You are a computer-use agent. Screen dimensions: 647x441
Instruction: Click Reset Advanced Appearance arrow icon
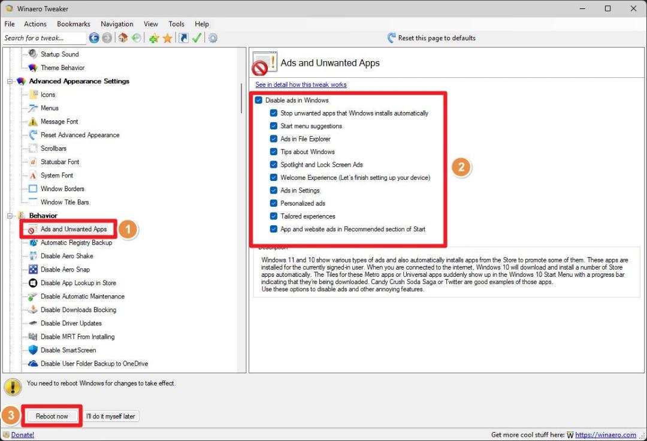click(x=32, y=135)
